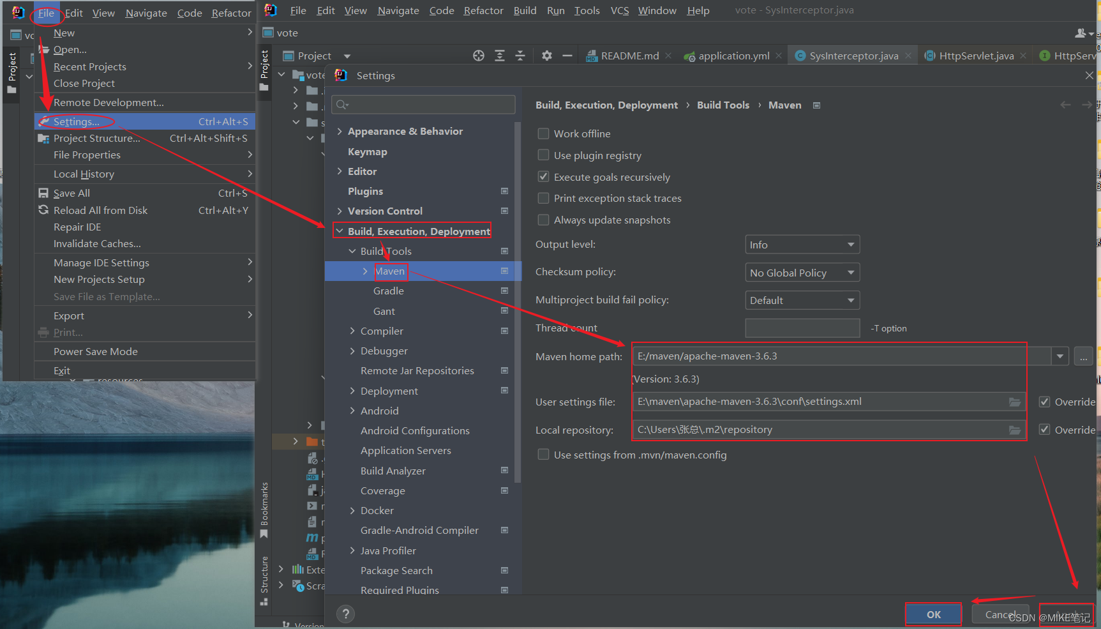Click the locate/select opened file target icon
Viewport: 1101px width, 629px height.
(x=479, y=56)
